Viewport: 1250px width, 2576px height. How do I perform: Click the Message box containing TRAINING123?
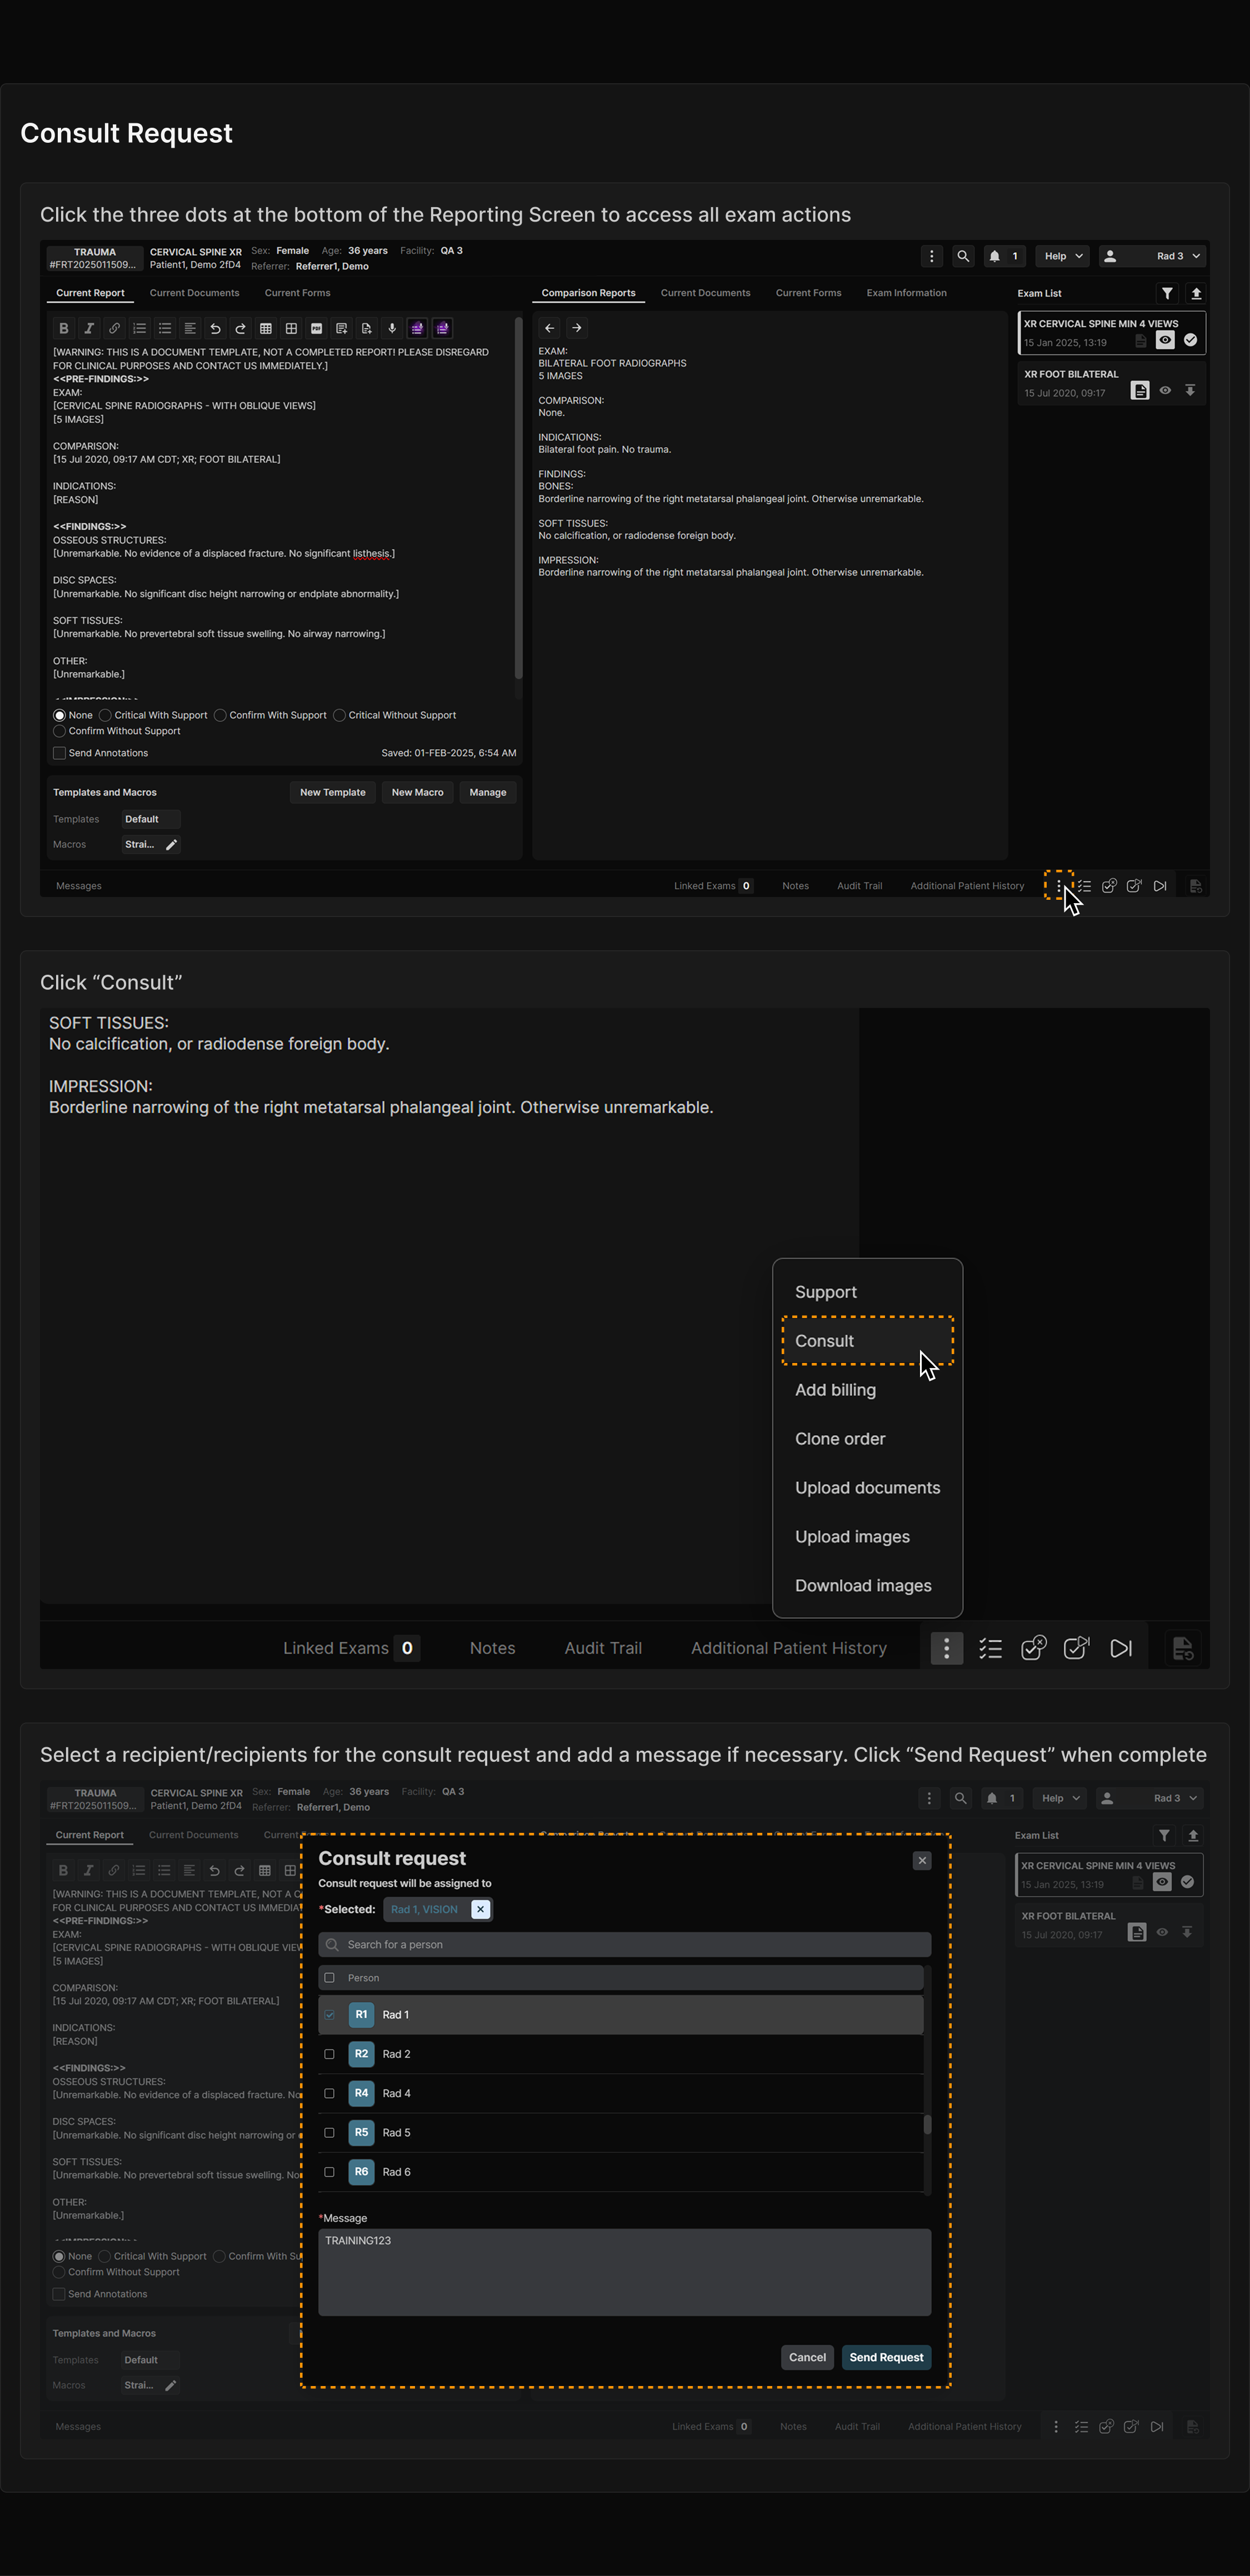[x=624, y=2272]
